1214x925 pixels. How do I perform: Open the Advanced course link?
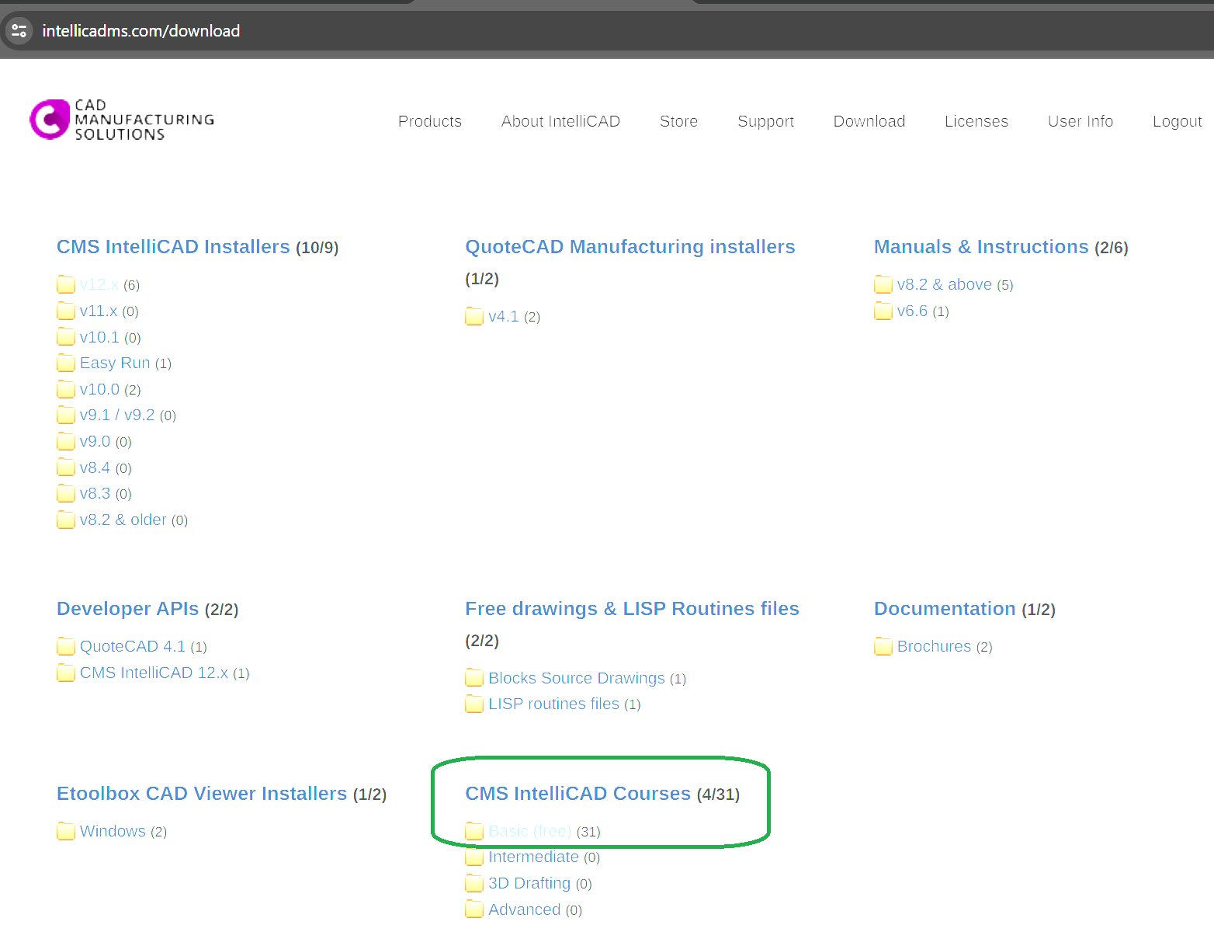[x=524, y=910]
